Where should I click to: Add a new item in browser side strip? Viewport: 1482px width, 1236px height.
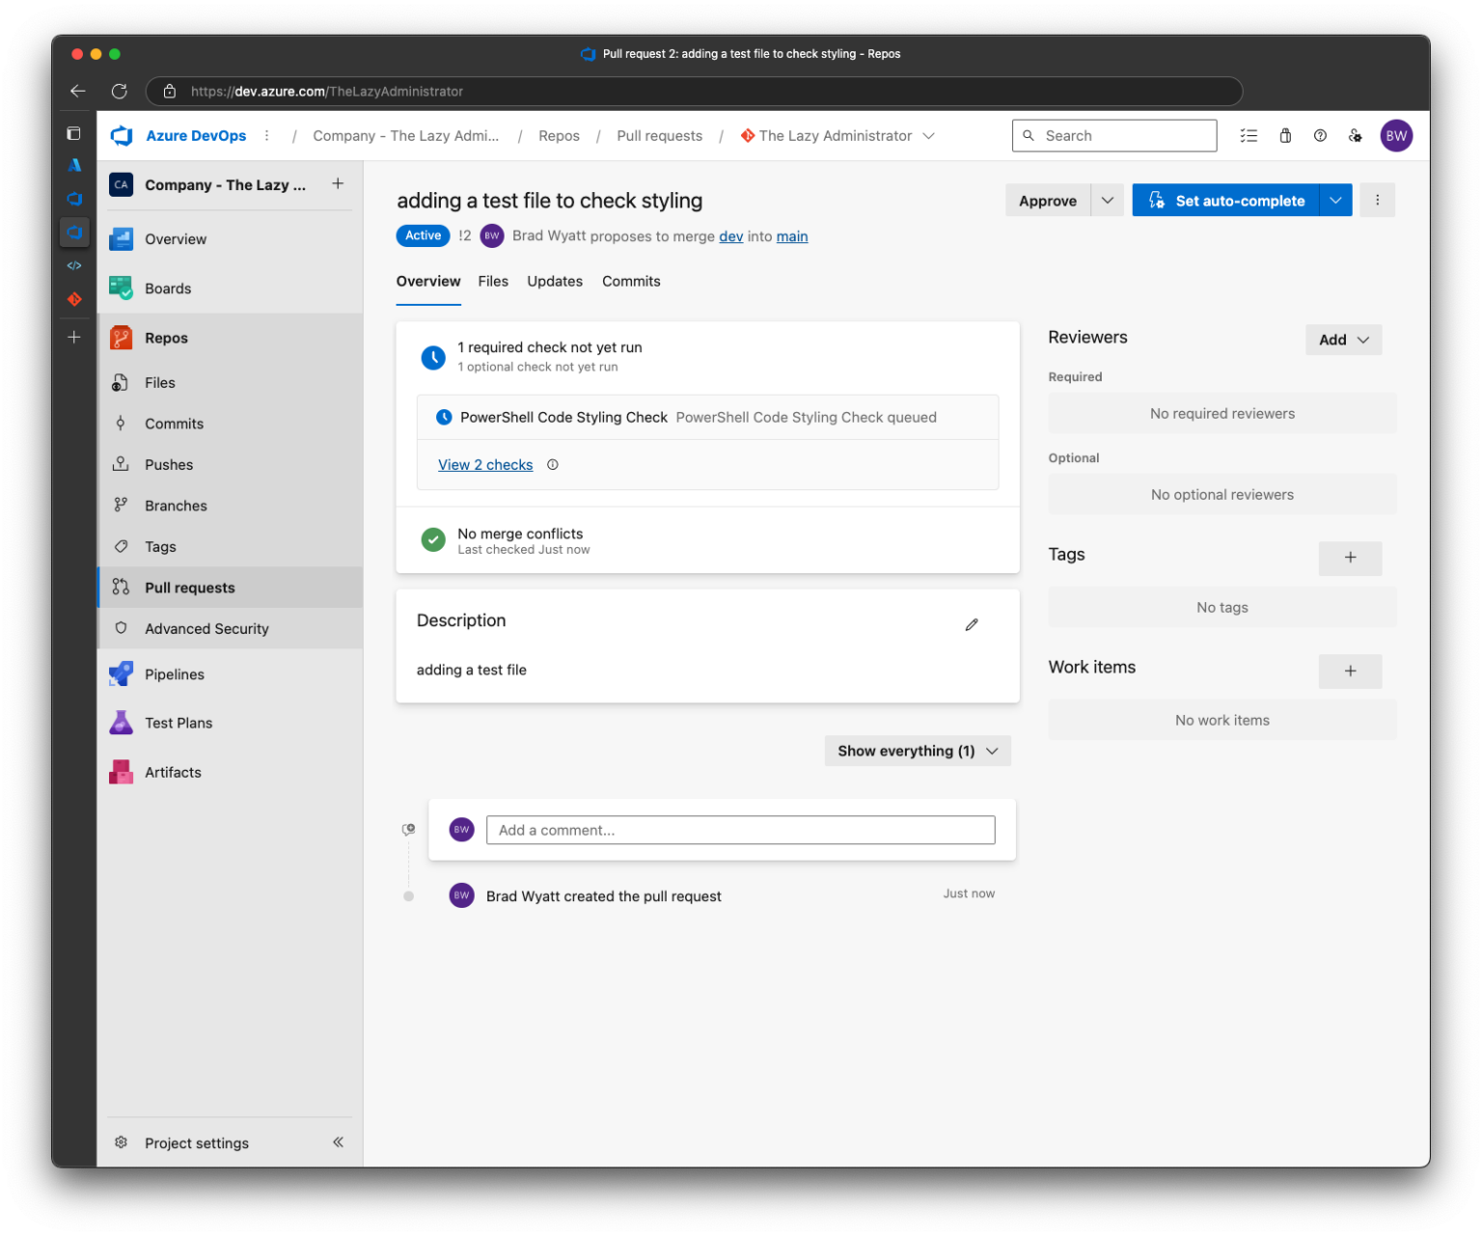tap(74, 337)
